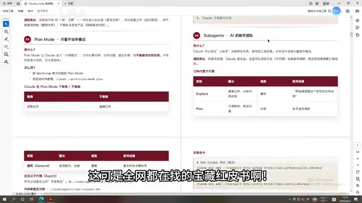362x203 pixels.
Task: Print the document with printer icon
Action: pyautogui.click(x=348, y=11)
